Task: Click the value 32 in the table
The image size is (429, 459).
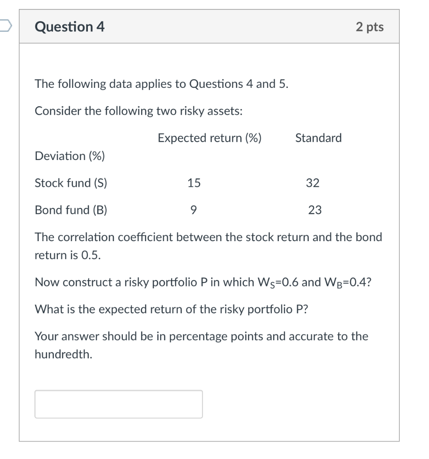Action: (312, 183)
